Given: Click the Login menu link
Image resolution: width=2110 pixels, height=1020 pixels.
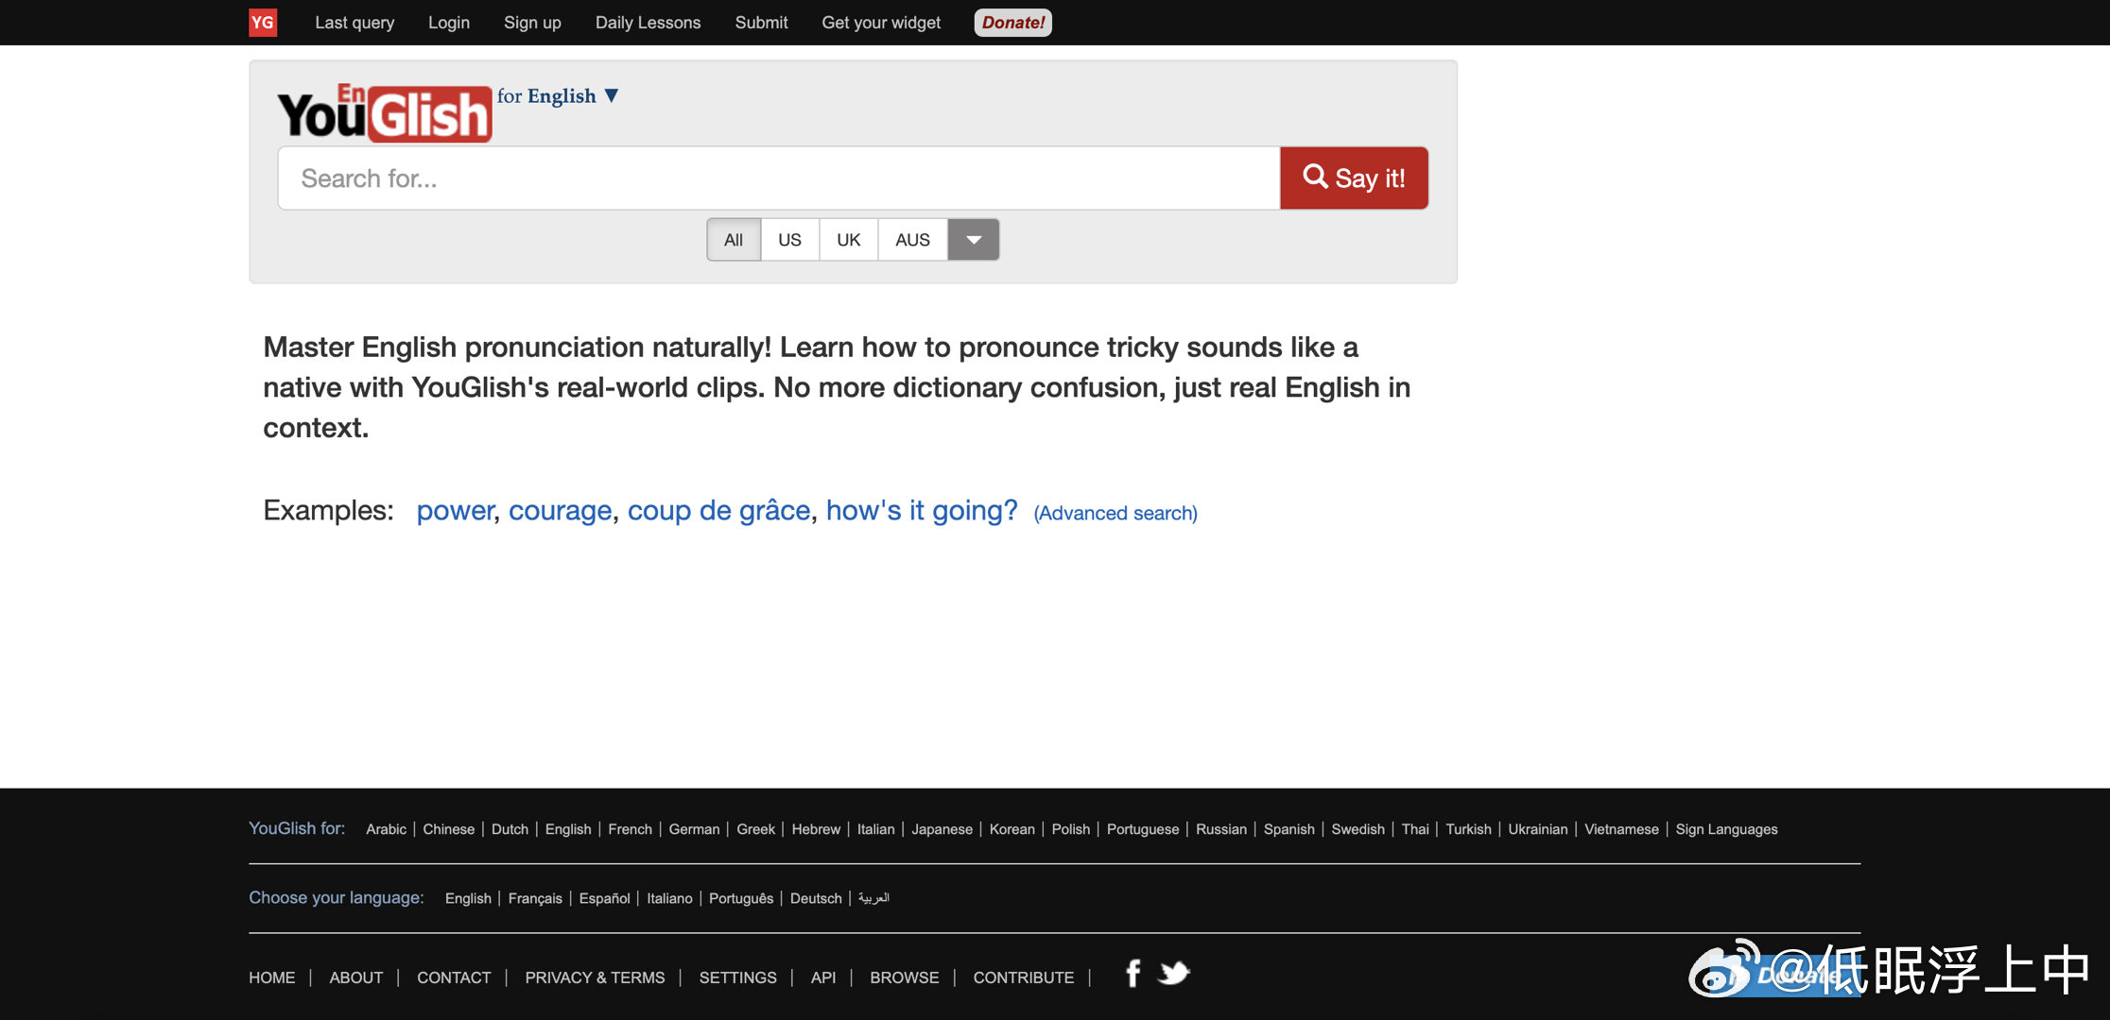Looking at the screenshot, I should click(448, 23).
